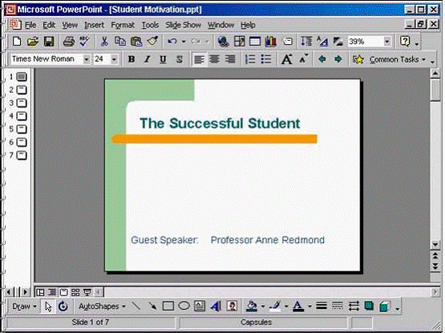Screen dimensions: 445x333
Task: Toggle Bold formatting
Action: (x=131, y=59)
